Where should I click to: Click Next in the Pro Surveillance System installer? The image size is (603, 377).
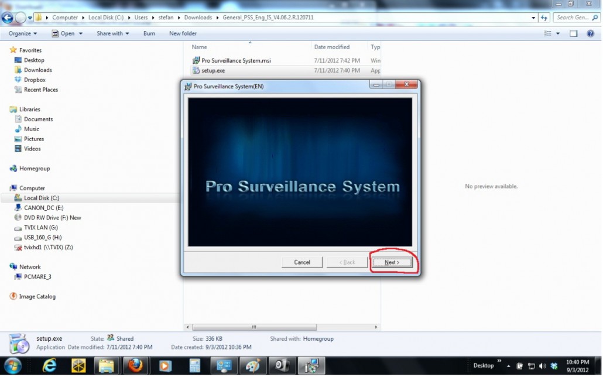pyautogui.click(x=392, y=262)
